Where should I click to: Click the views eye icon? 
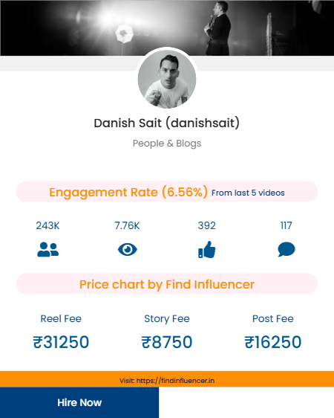pyautogui.click(x=128, y=249)
